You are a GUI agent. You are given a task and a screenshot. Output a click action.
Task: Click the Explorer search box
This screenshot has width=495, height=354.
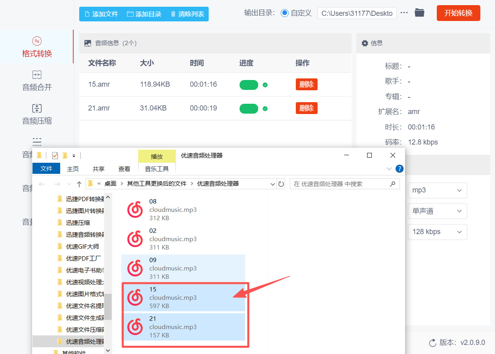[x=345, y=184]
